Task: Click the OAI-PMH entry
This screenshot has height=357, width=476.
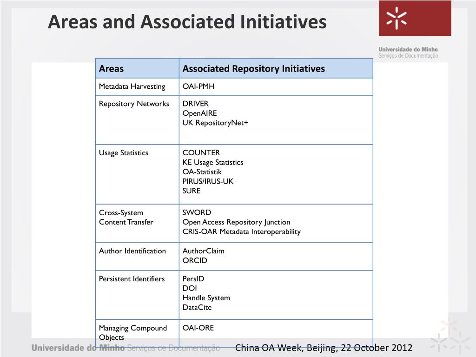Action: (x=198, y=86)
